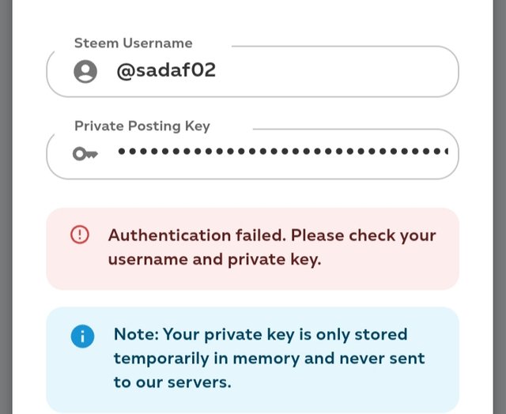Click the key icon beside the password dots
This screenshot has width=506, height=414.
(x=85, y=153)
